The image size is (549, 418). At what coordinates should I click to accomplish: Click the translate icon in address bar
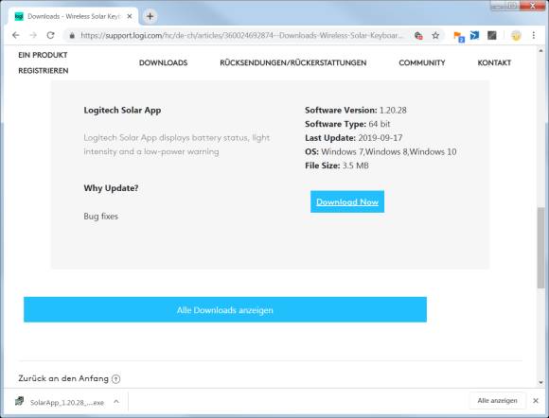pyautogui.click(x=418, y=35)
